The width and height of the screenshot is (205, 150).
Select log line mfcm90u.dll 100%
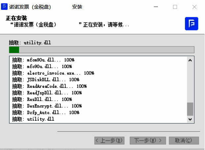pyautogui.click(x=43, y=60)
